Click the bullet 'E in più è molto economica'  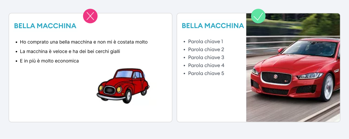tap(49, 61)
